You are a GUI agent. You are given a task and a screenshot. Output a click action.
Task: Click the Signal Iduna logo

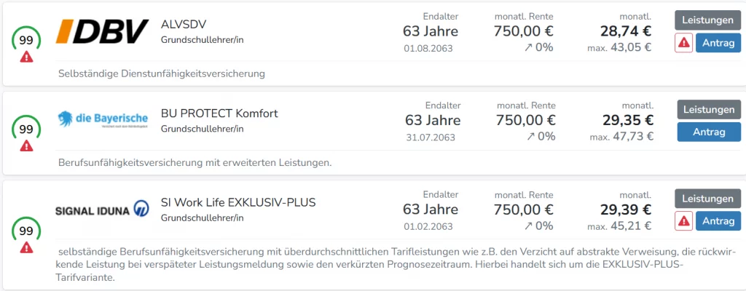point(103,210)
